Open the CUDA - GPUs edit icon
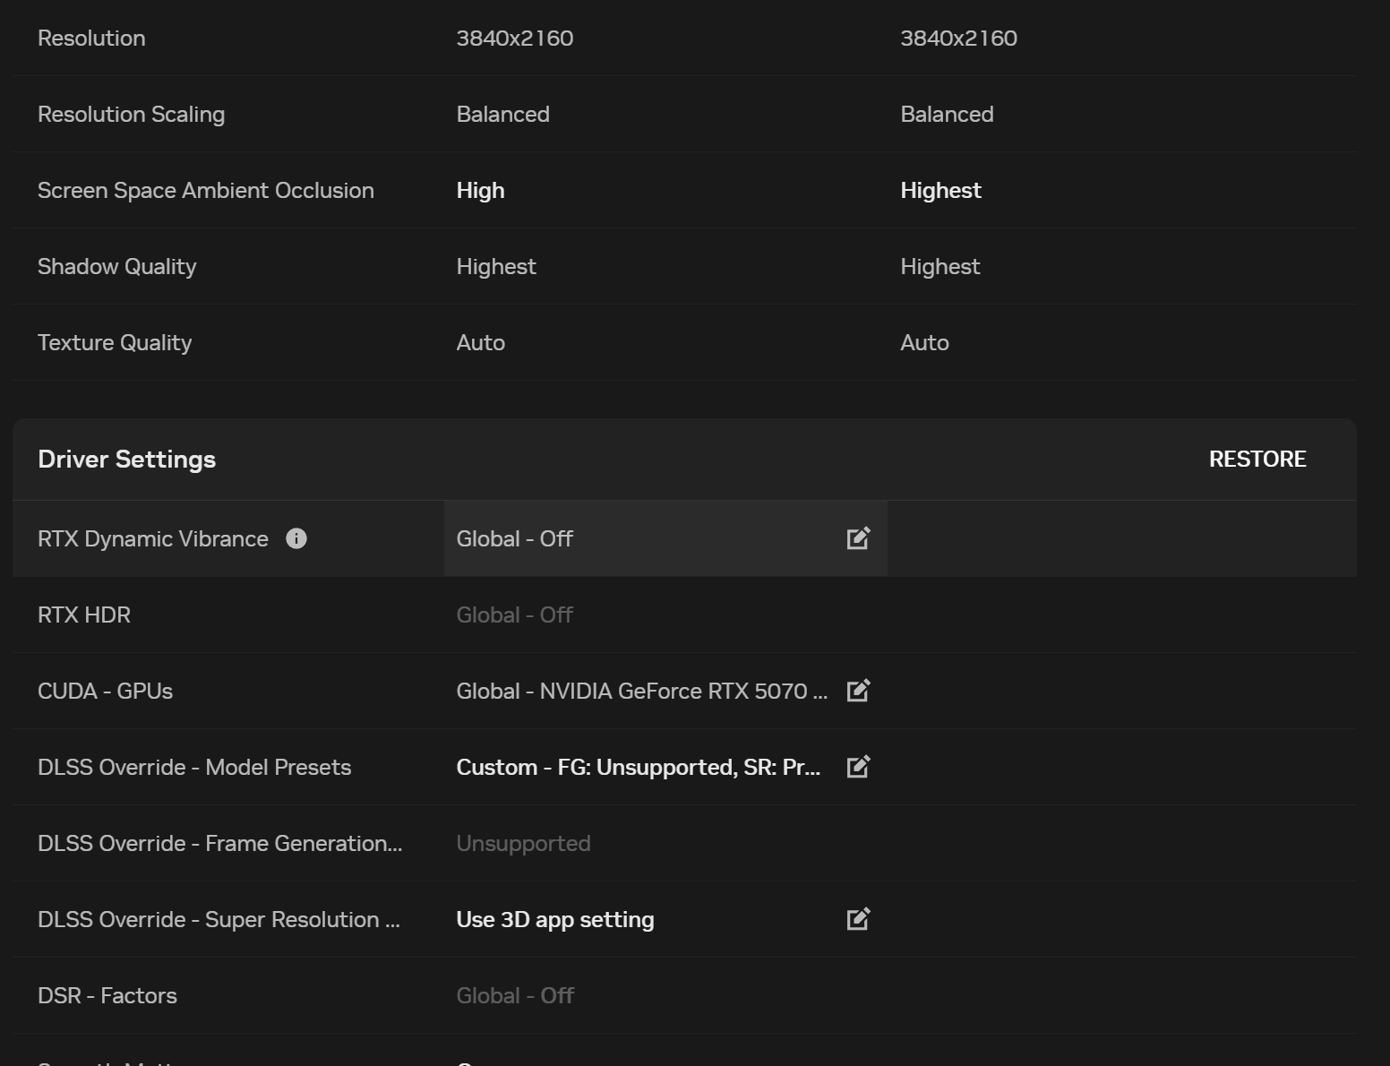Screen dimensions: 1390x1066 (x=858, y=691)
